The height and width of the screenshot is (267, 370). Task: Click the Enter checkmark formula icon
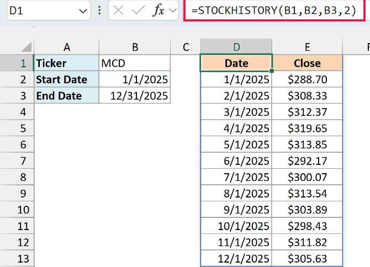pos(138,10)
